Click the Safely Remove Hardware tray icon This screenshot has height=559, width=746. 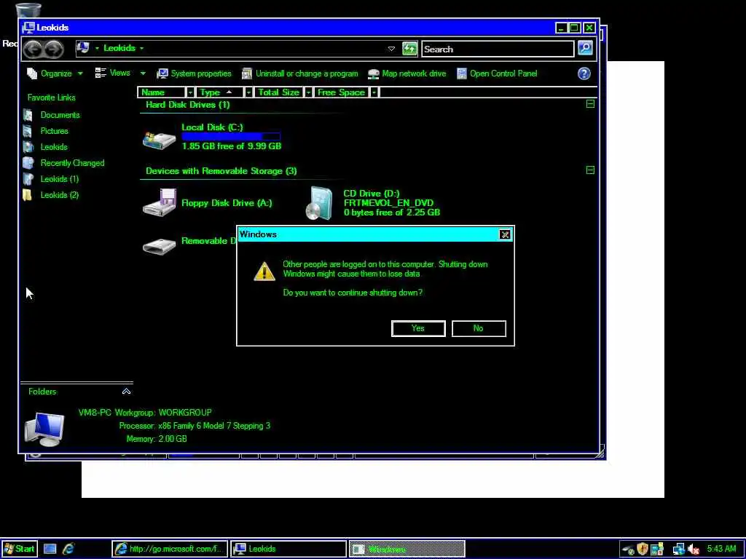628,550
